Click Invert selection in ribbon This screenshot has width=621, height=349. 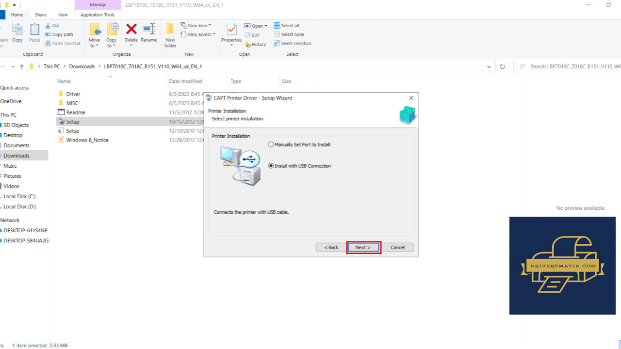click(293, 43)
